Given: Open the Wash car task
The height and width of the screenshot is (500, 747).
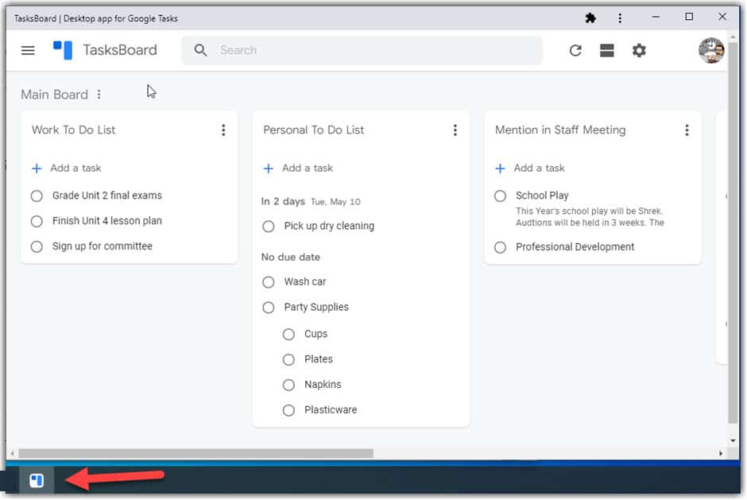Looking at the screenshot, I should tap(305, 281).
